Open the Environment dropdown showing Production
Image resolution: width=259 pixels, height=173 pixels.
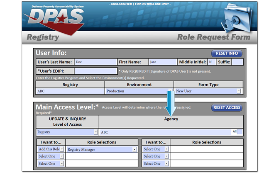pyautogui.click(x=139, y=91)
